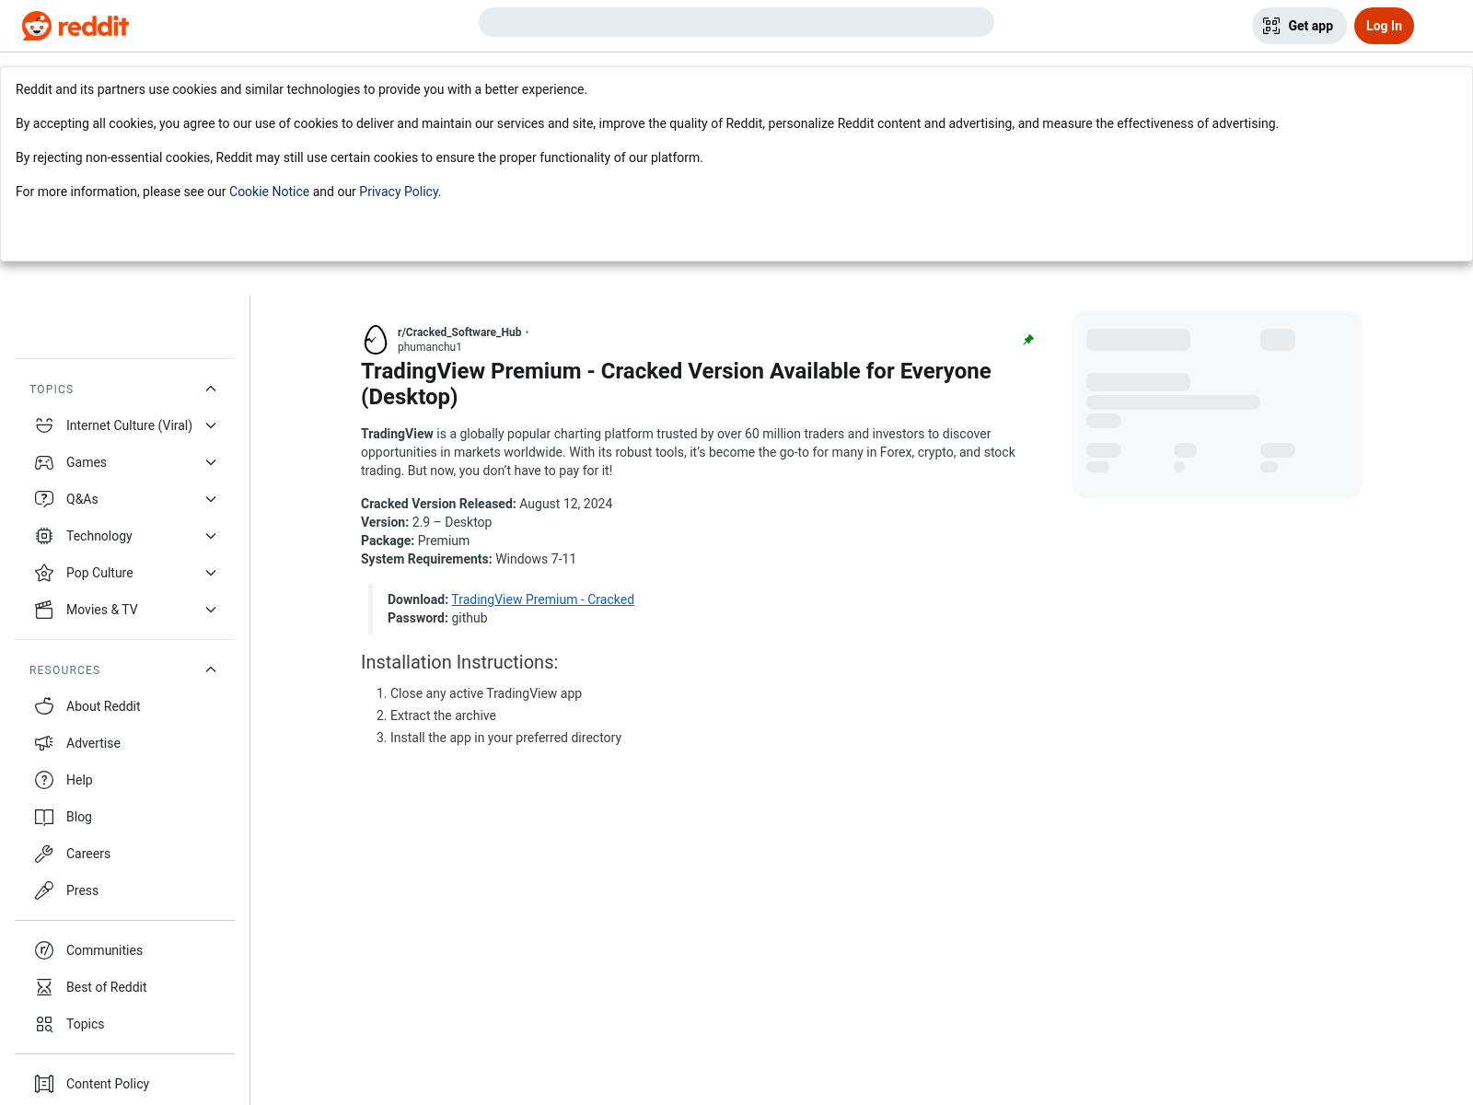Click the Blog book icon
The image size is (1473, 1105).
(x=44, y=817)
